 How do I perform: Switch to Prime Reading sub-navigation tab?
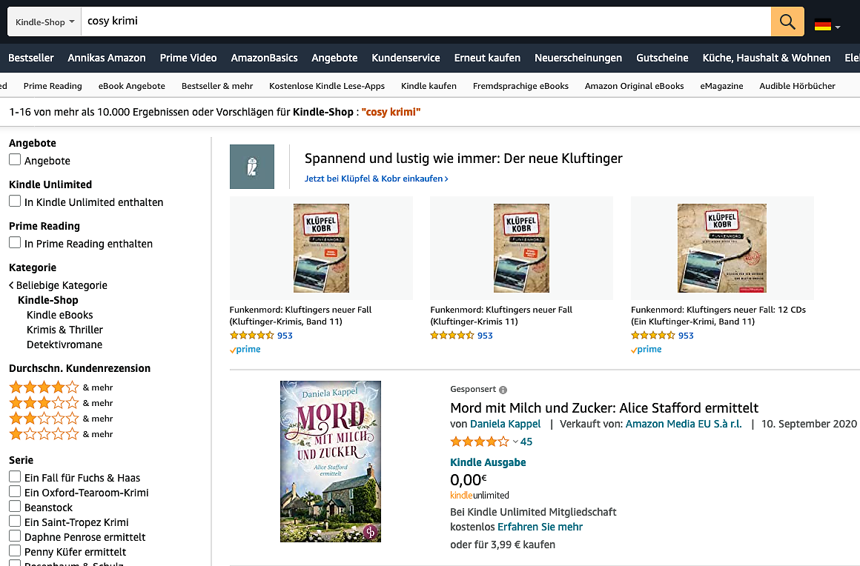click(53, 86)
